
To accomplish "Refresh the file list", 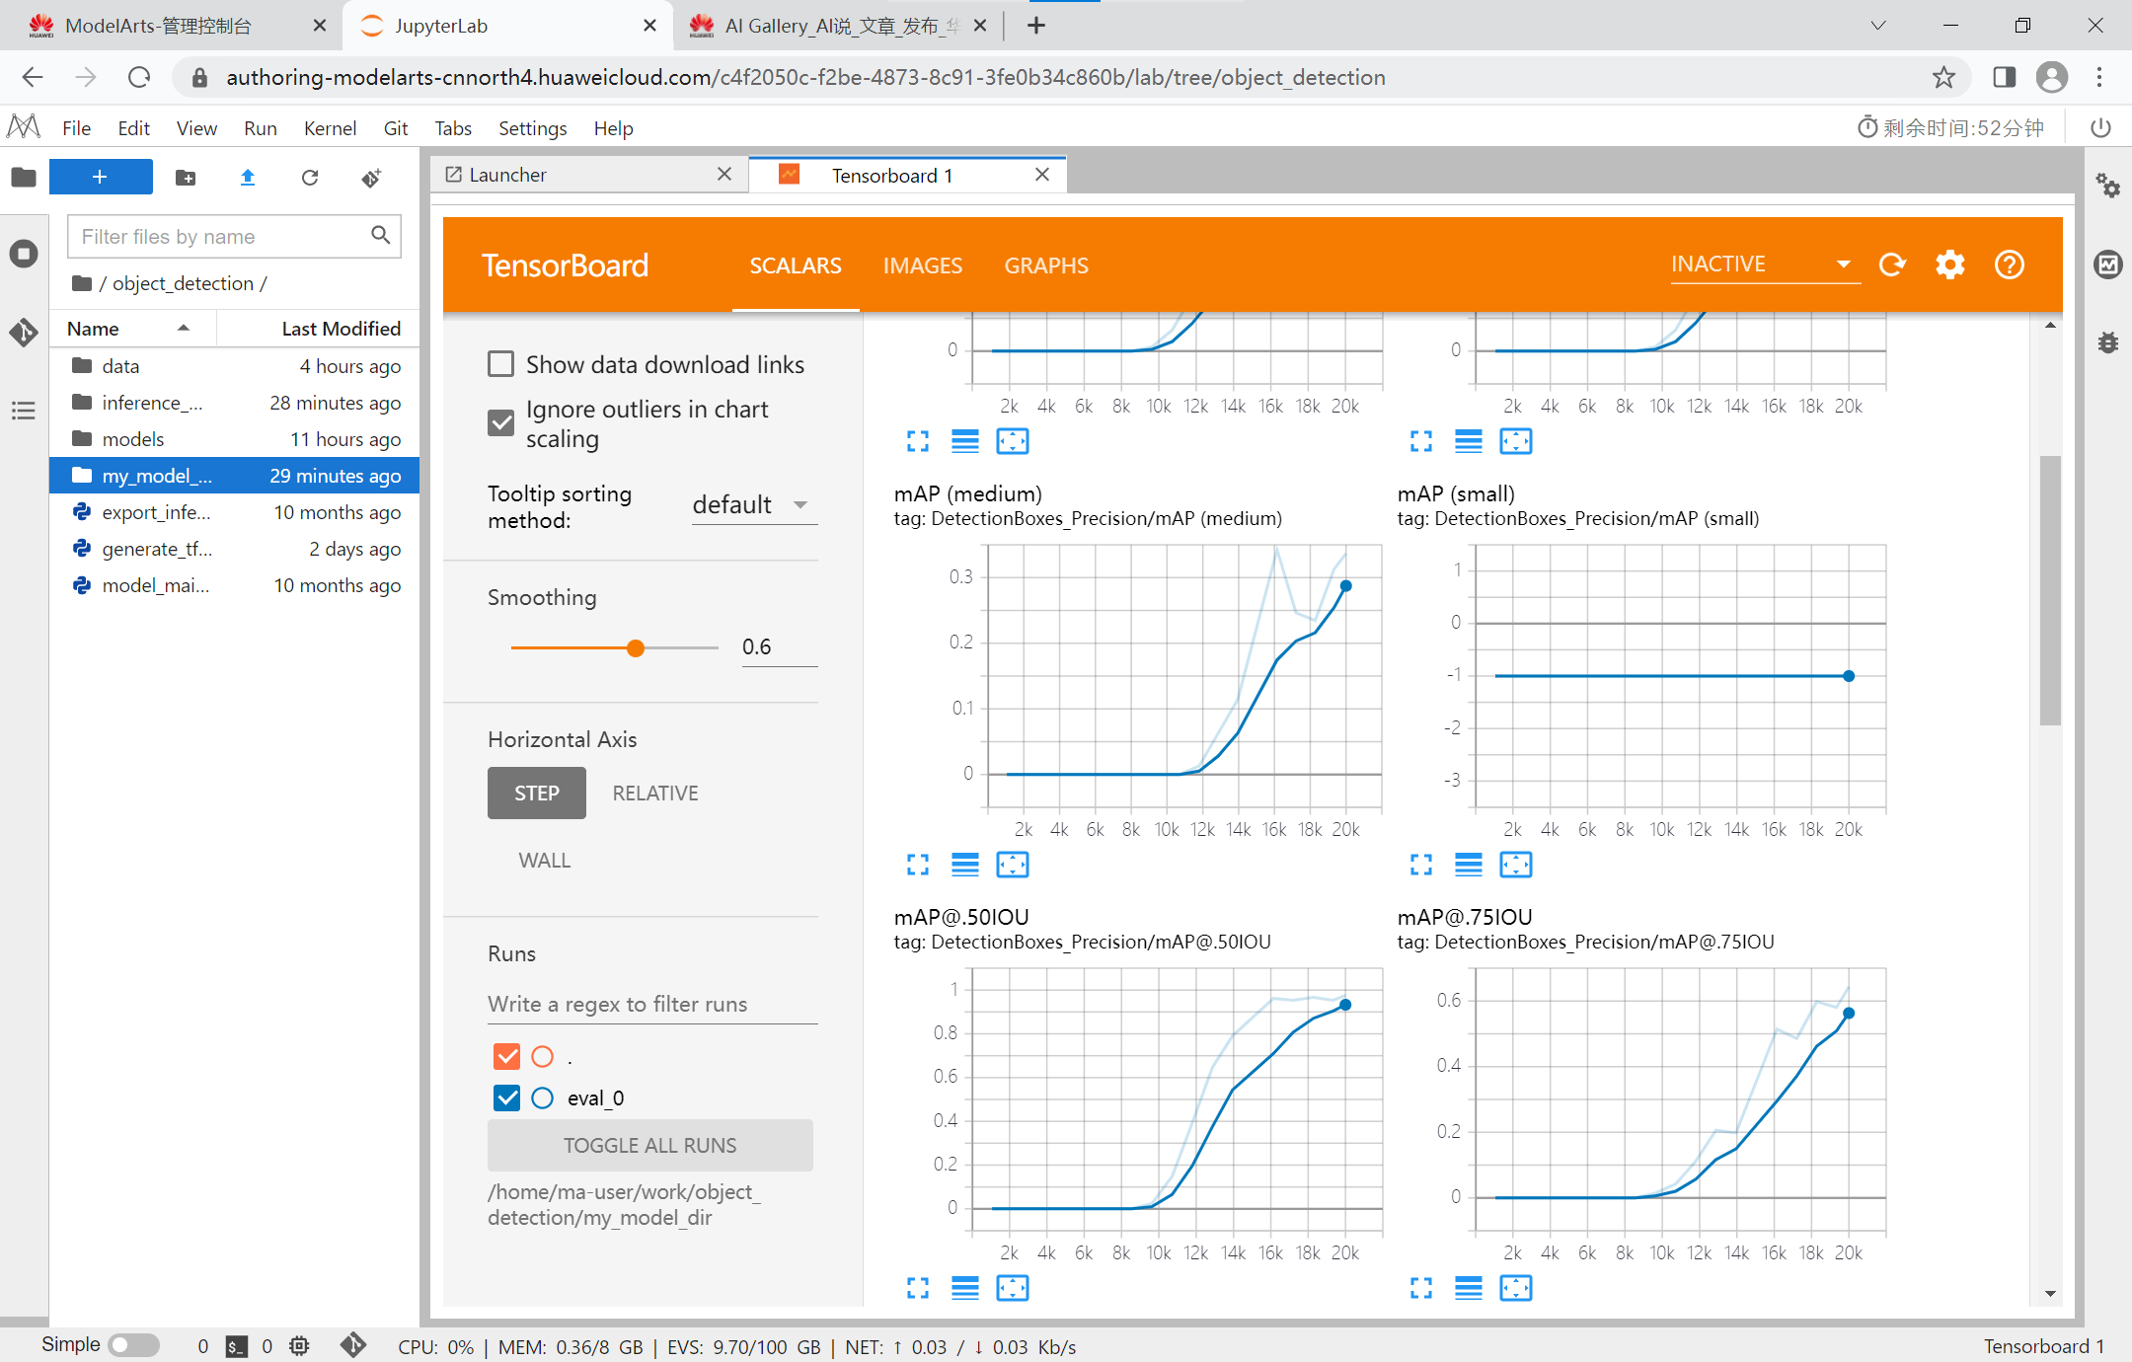I will (x=310, y=178).
